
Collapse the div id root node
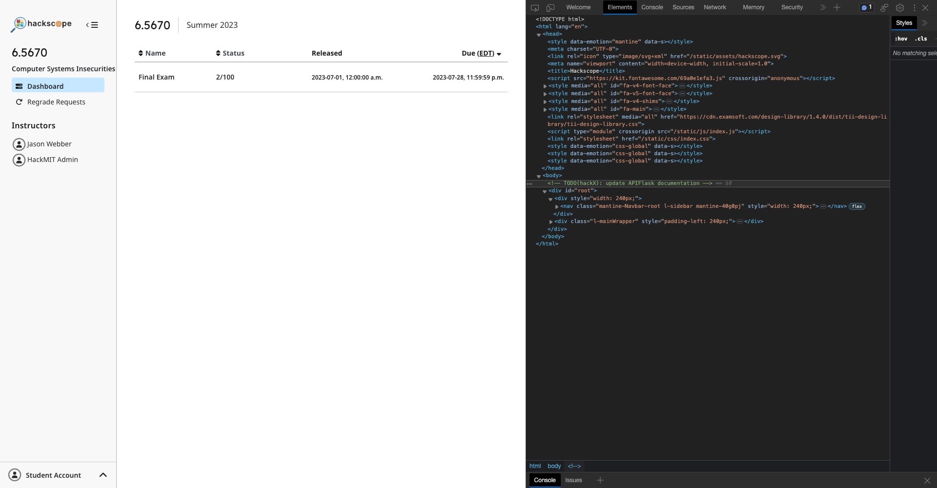[x=545, y=191]
